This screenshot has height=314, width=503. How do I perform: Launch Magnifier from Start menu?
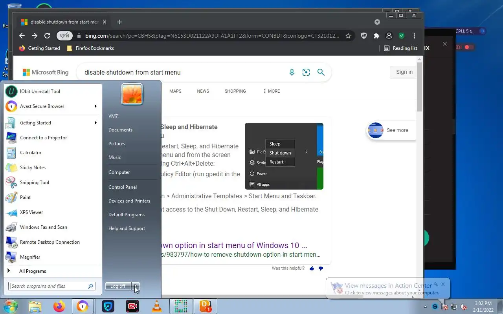(x=52, y=257)
